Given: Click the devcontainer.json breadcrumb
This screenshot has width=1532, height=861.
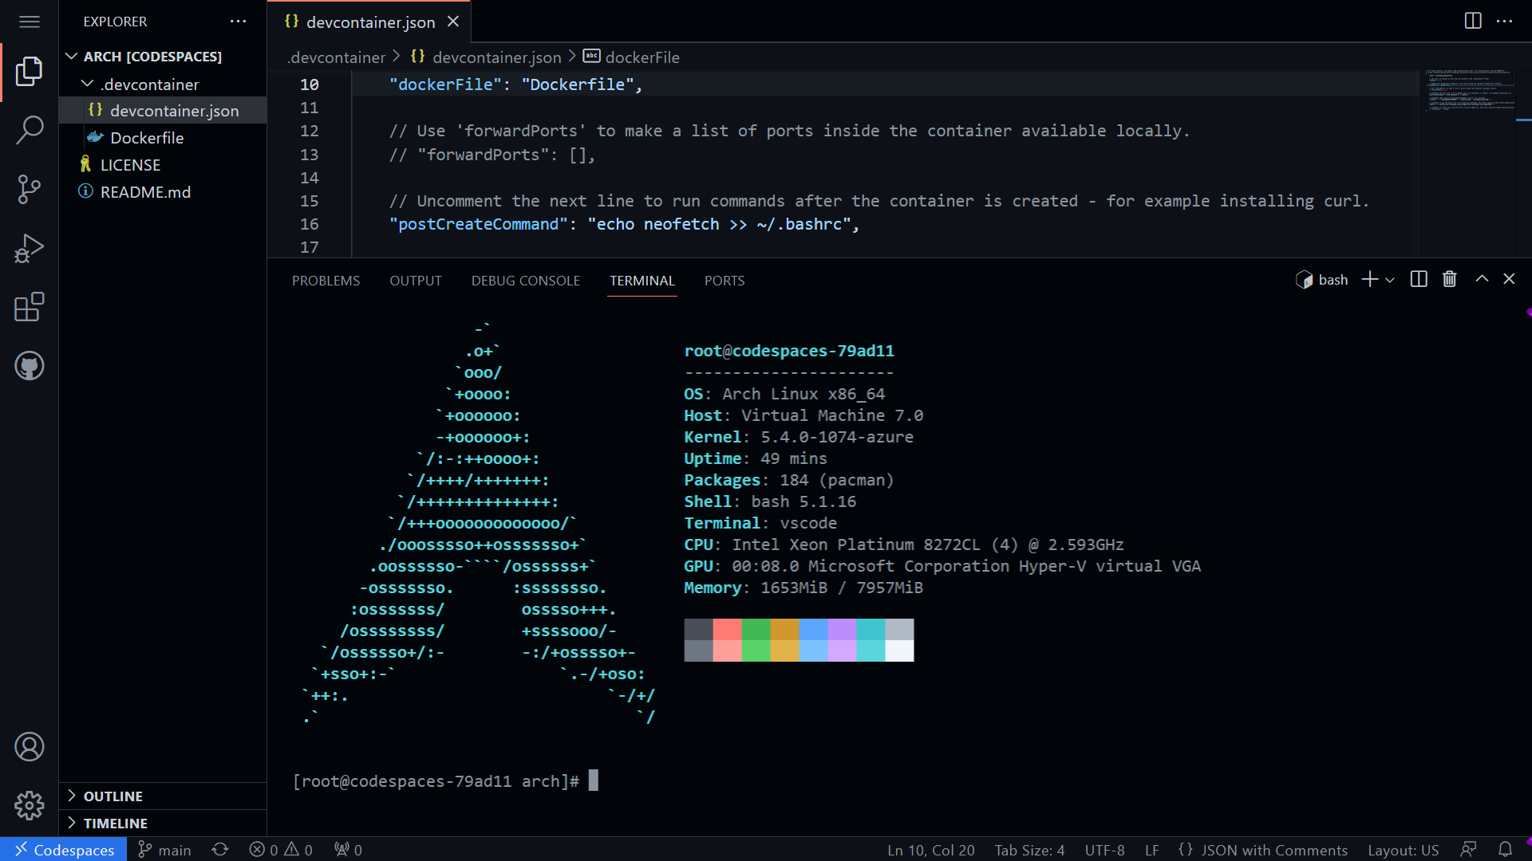Looking at the screenshot, I should 486,57.
